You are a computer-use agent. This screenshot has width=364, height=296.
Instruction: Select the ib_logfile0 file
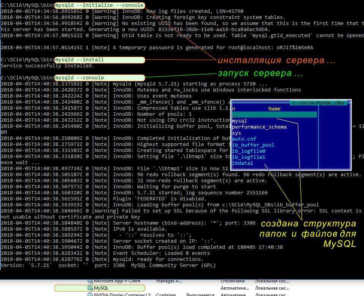pos(248,151)
